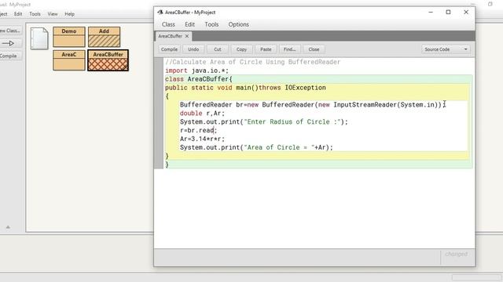Click the 'Ar=3.14*r*r;' line

tap(203, 139)
